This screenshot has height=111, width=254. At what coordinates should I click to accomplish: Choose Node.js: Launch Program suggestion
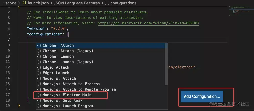click(68, 106)
